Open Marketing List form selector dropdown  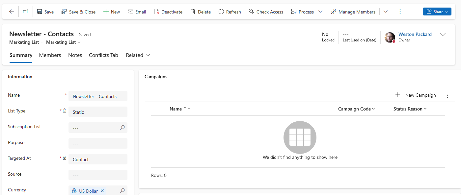pos(63,42)
